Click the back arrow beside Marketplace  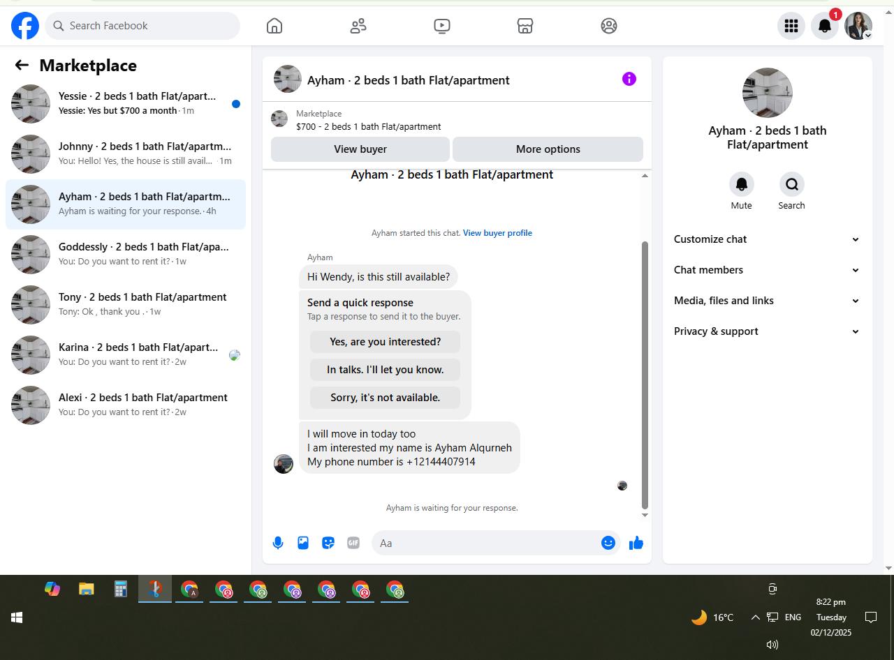click(x=22, y=65)
